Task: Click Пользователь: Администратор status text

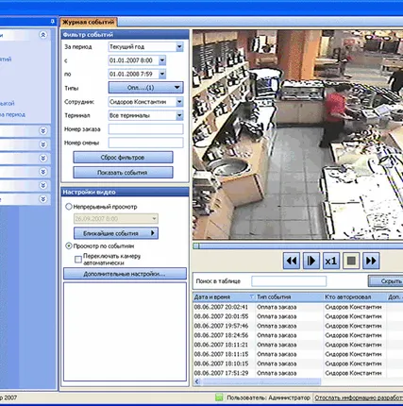Action: 268,398
